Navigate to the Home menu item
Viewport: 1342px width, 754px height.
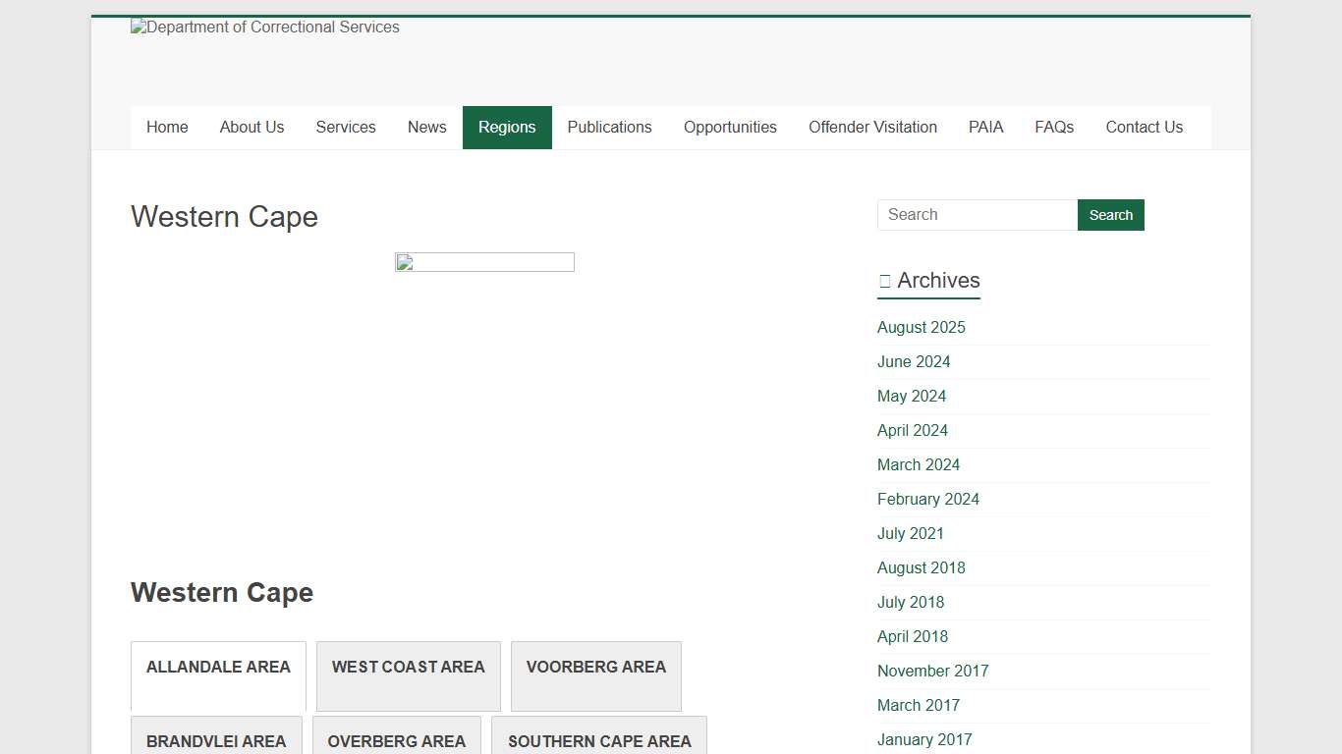(167, 128)
